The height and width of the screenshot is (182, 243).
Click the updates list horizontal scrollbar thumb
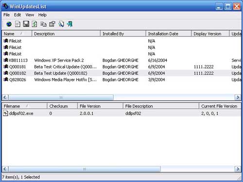61,97
